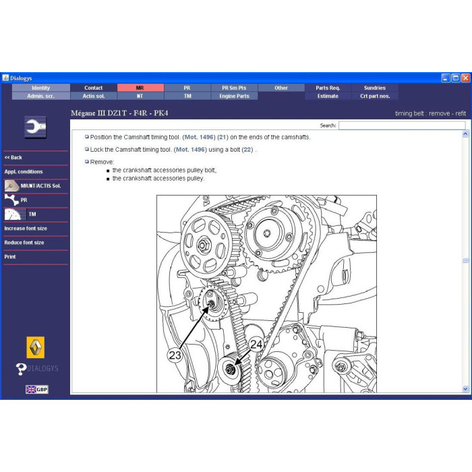The width and height of the screenshot is (472, 472).
Task: Open the PR Sm Pts tab
Action: [x=234, y=88]
